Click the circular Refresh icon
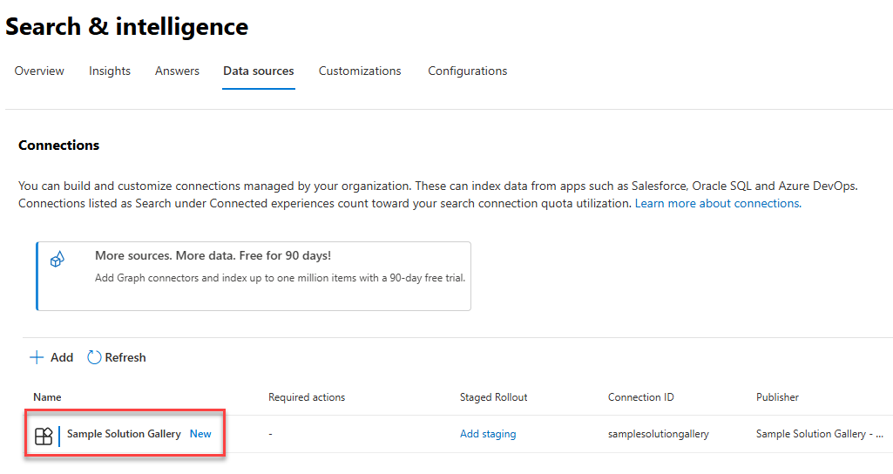 [x=94, y=357]
